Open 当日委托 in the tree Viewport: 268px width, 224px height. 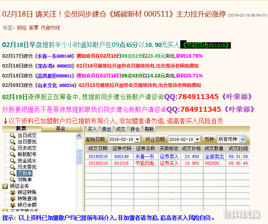(x=27, y=142)
